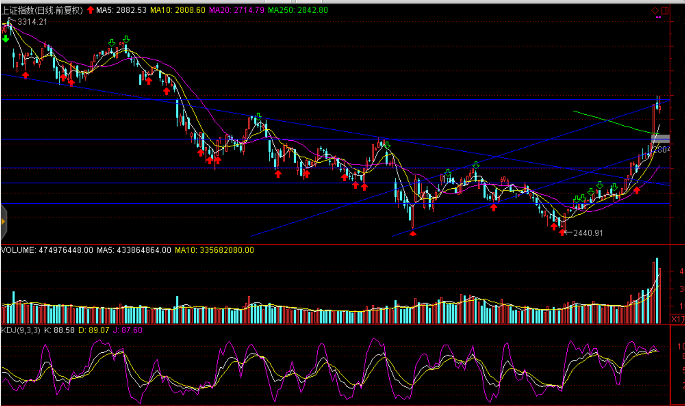
Task: Click the 2440.91 low price annotation
Action: (588, 233)
